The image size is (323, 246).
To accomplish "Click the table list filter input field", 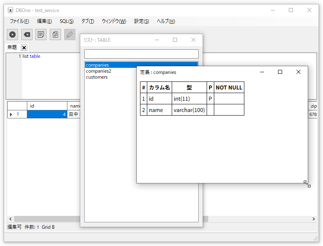I will coord(141,54).
